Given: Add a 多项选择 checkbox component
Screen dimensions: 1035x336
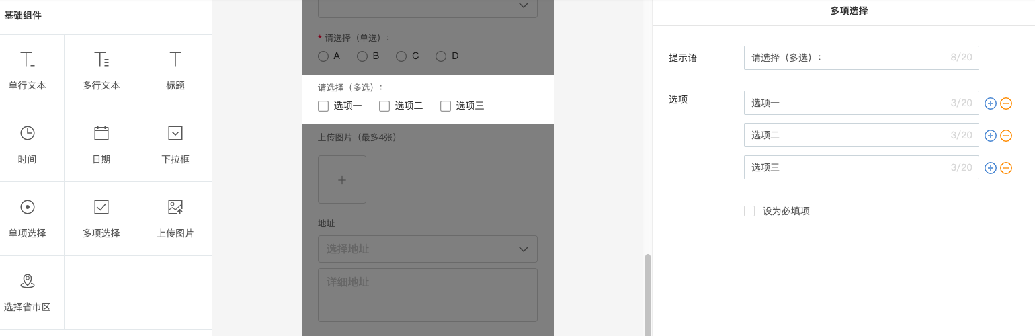Looking at the screenshot, I should pos(101,207).
